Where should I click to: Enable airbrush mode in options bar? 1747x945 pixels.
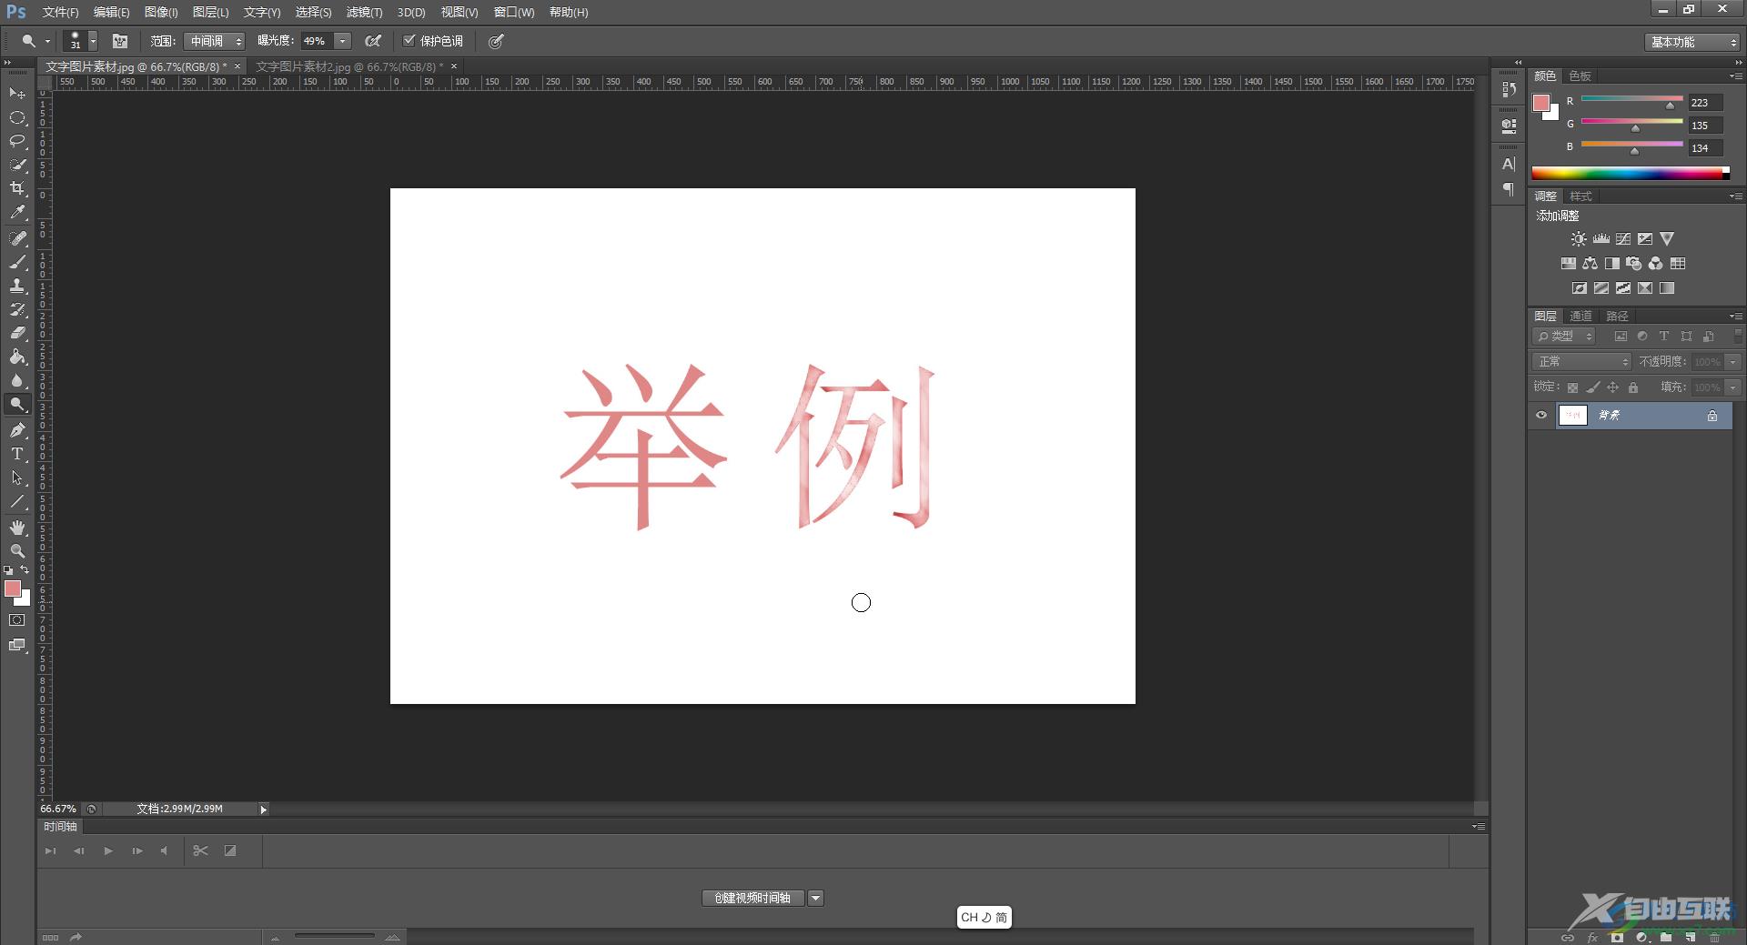(x=373, y=41)
